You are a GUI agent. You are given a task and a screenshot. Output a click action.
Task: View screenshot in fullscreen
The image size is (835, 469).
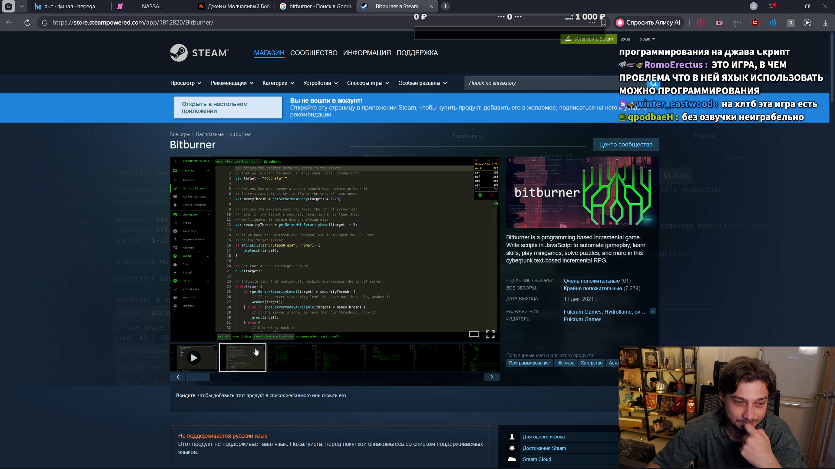pos(490,334)
